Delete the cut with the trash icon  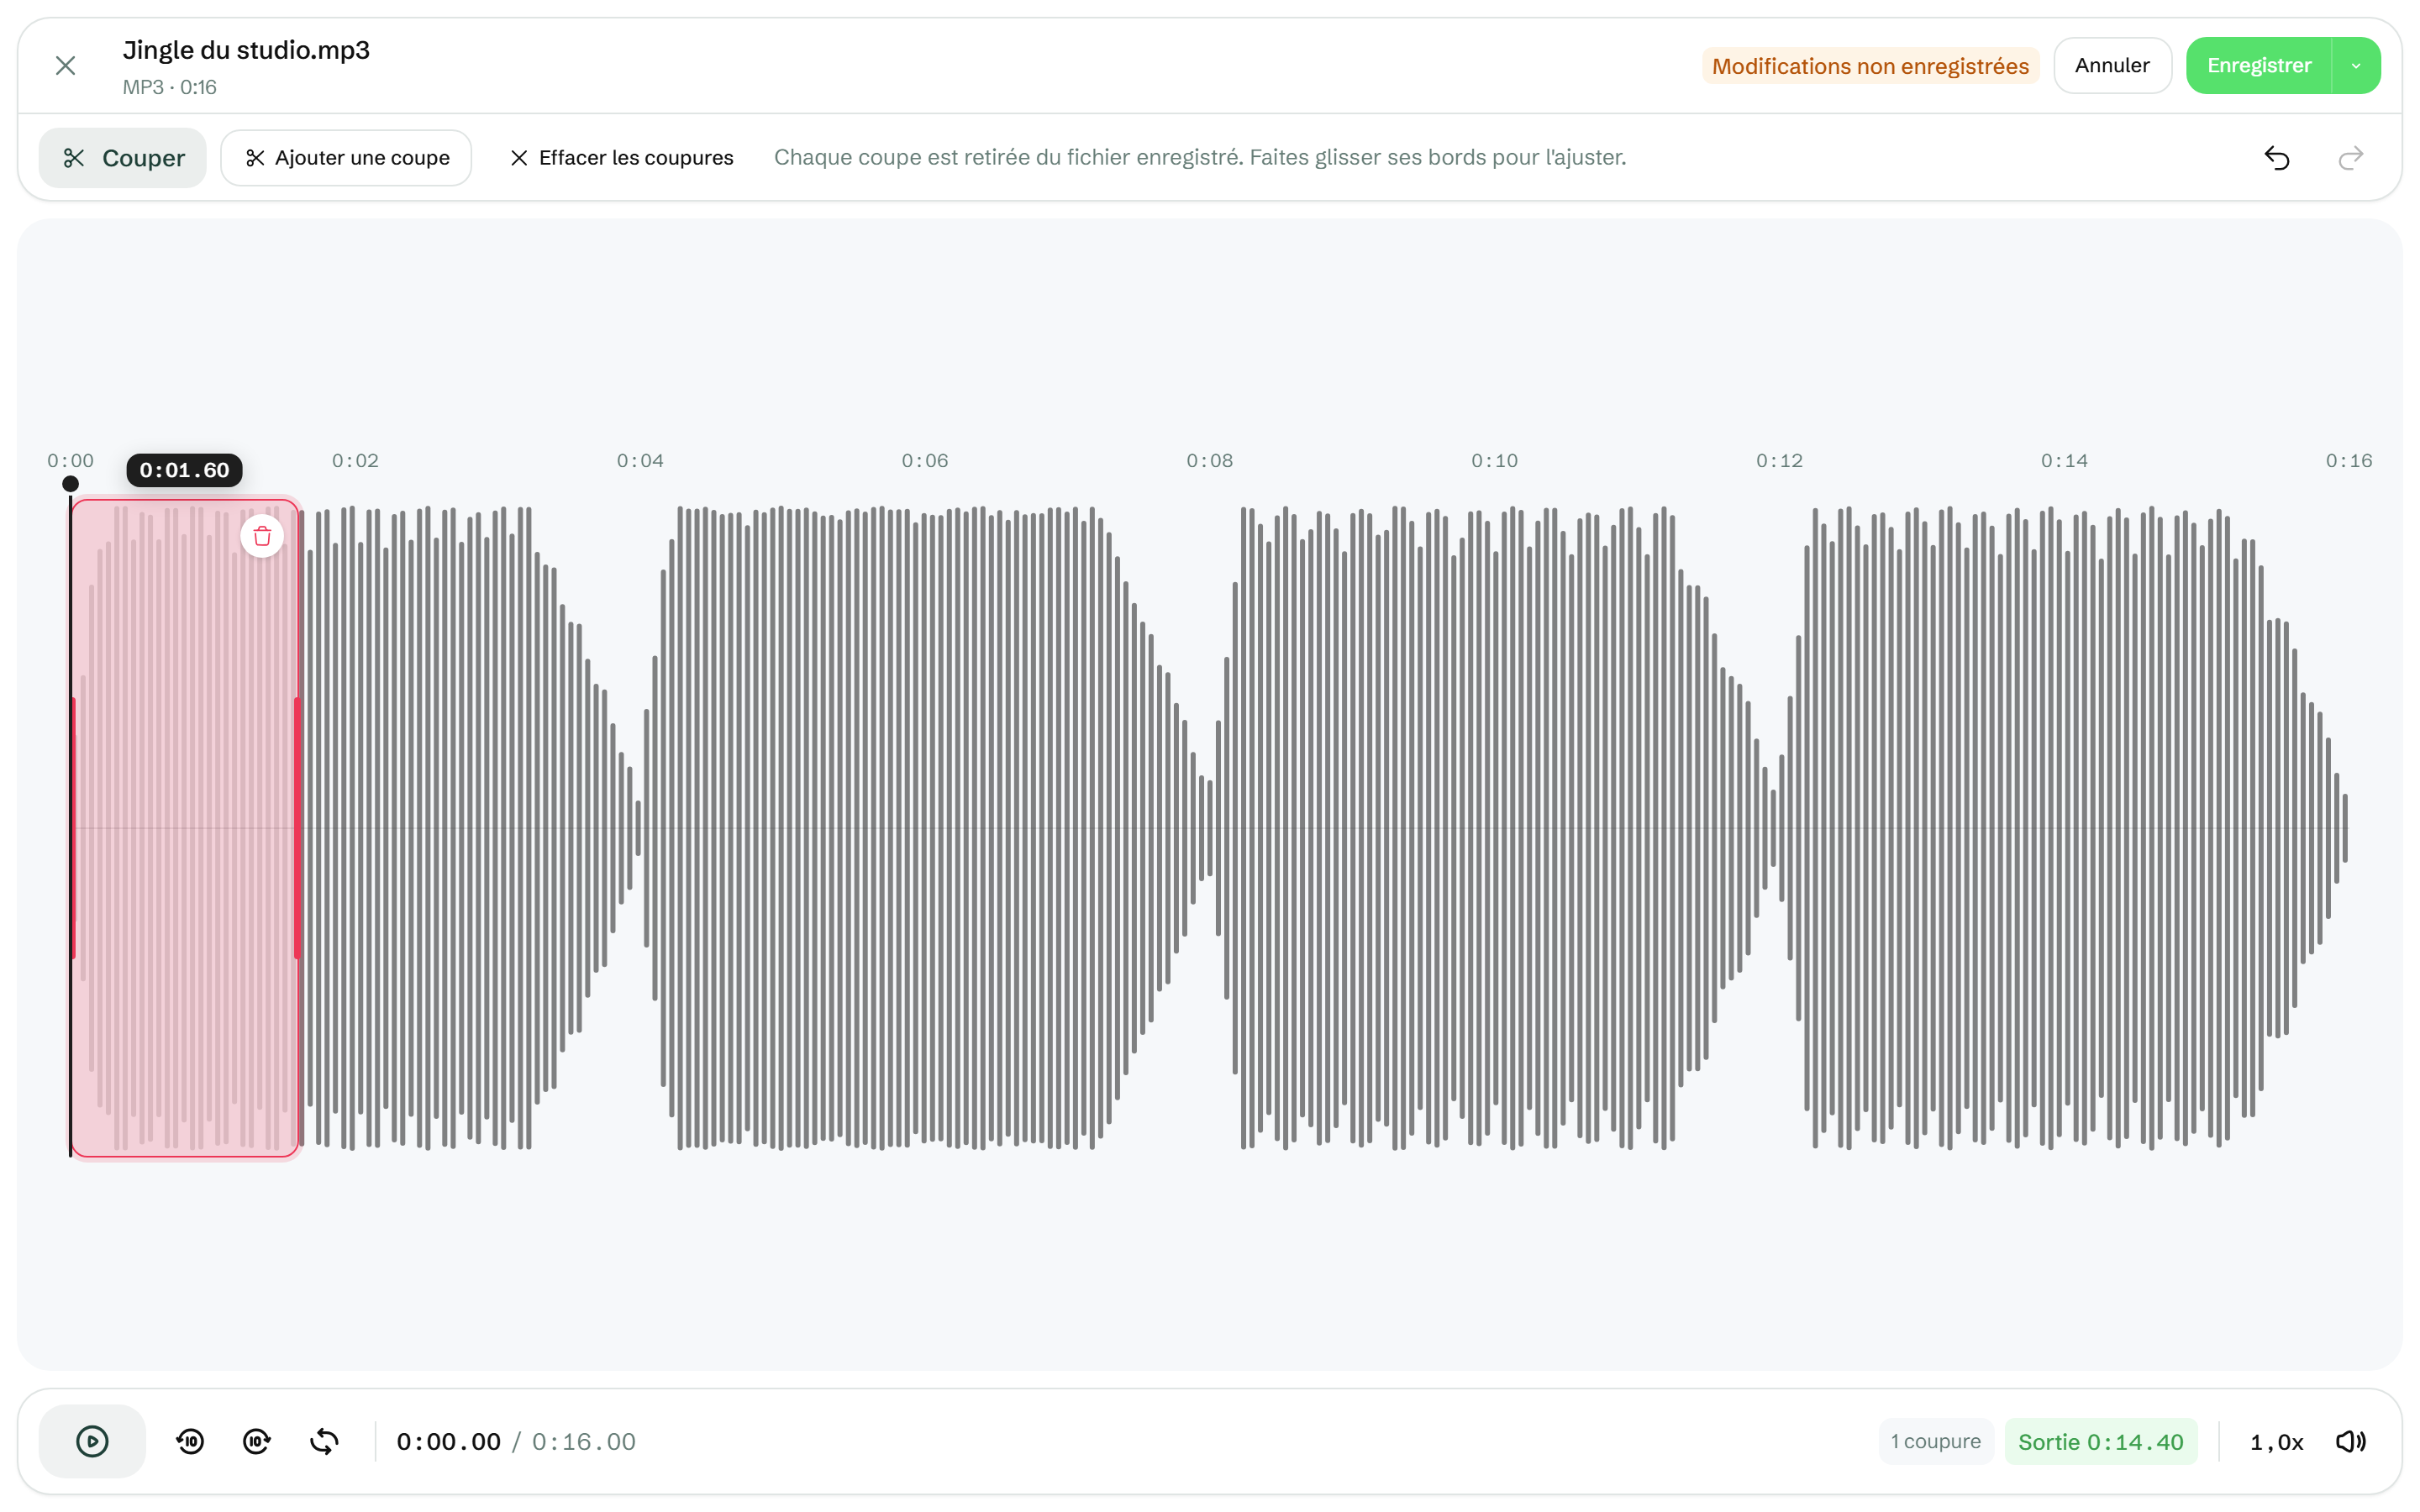pos(262,537)
